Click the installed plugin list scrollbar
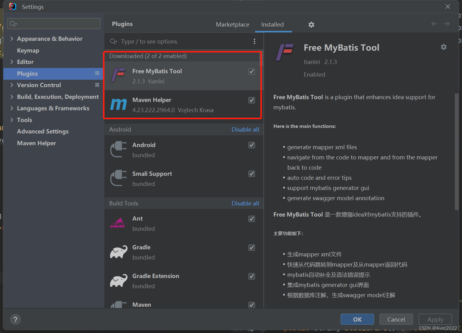 [261, 59]
